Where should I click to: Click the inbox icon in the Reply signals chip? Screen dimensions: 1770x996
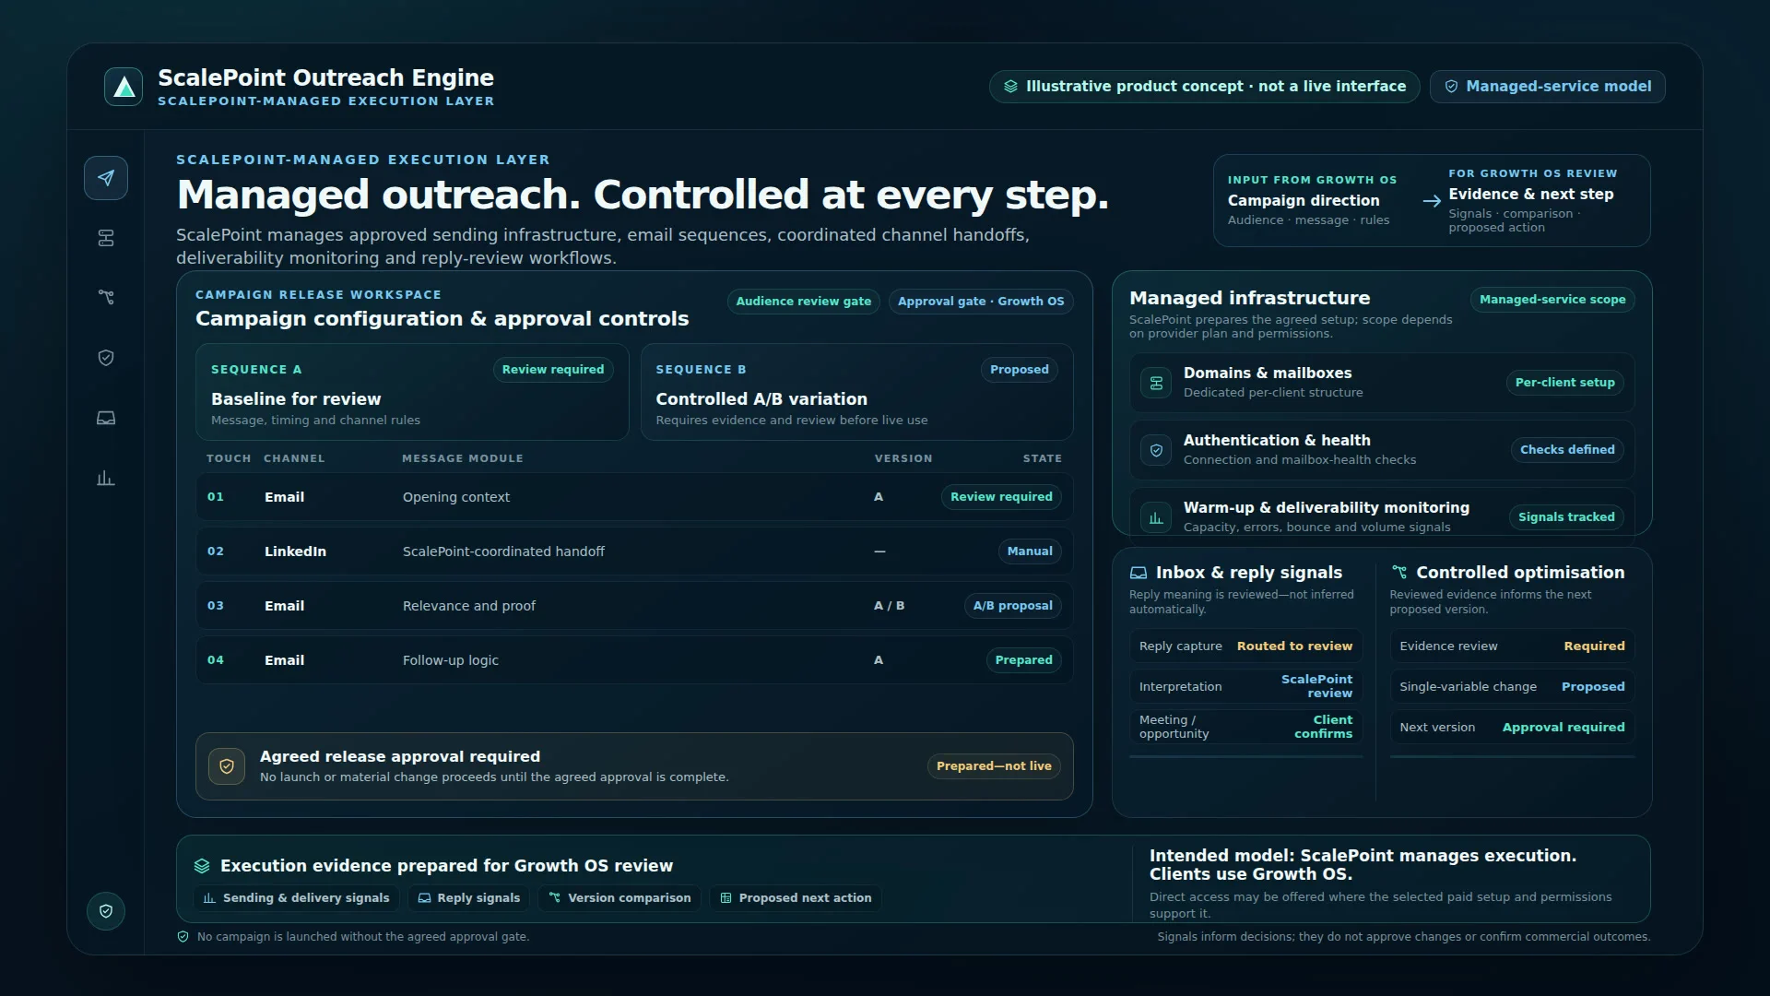pyautogui.click(x=424, y=898)
